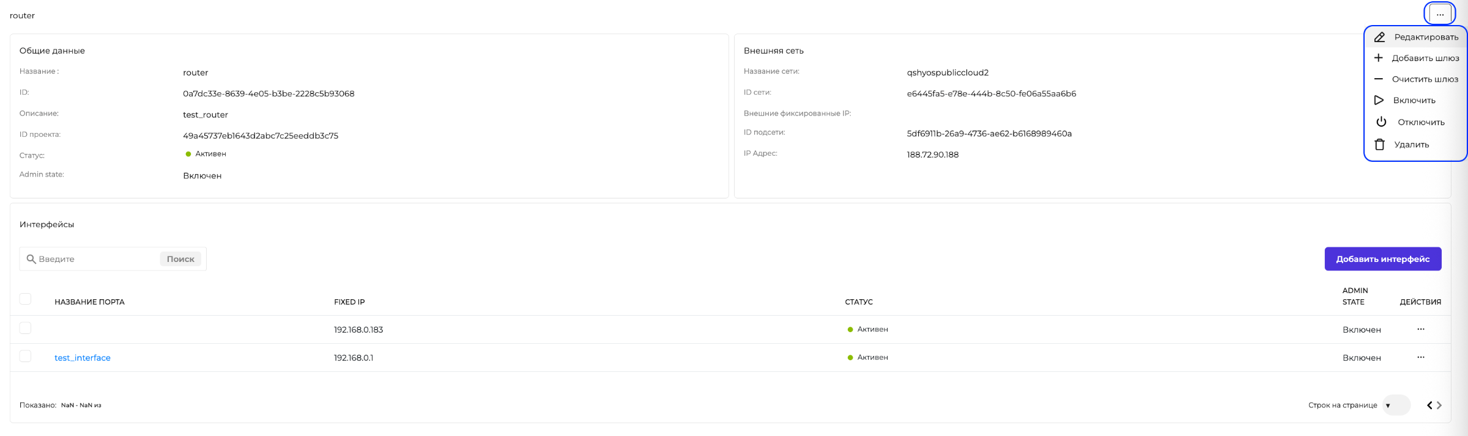Click the plus icon for Добавить шлюз
This screenshot has width=1468, height=436.
pyautogui.click(x=1378, y=58)
